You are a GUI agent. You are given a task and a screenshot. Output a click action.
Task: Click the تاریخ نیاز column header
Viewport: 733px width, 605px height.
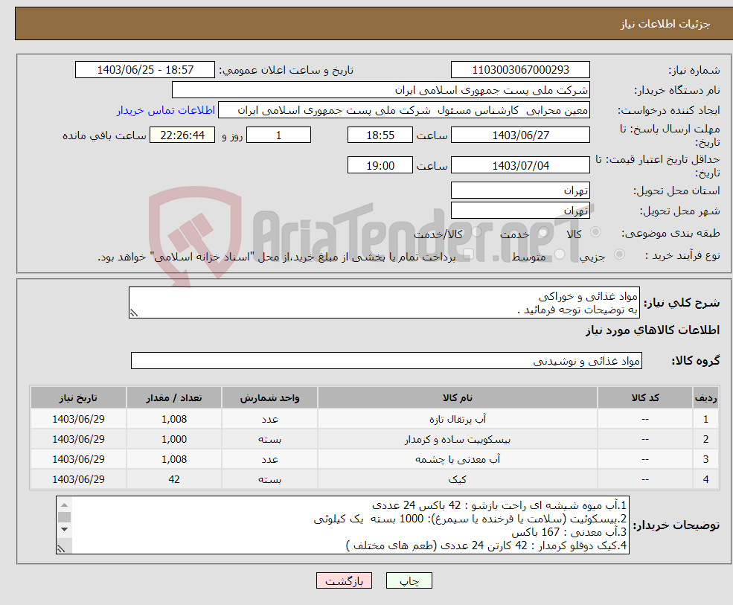(78, 398)
